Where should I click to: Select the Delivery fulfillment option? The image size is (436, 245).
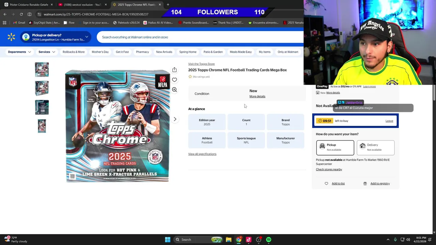click(375, 148)
